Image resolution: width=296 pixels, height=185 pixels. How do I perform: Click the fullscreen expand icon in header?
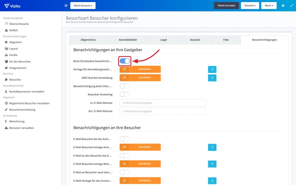point(291,6)
